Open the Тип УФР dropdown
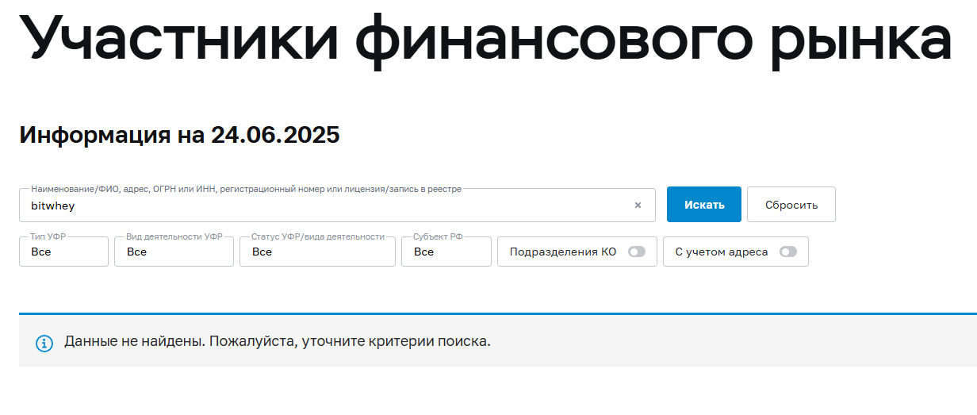The height and width of the screenshot is (415, 977). point(63,252)
